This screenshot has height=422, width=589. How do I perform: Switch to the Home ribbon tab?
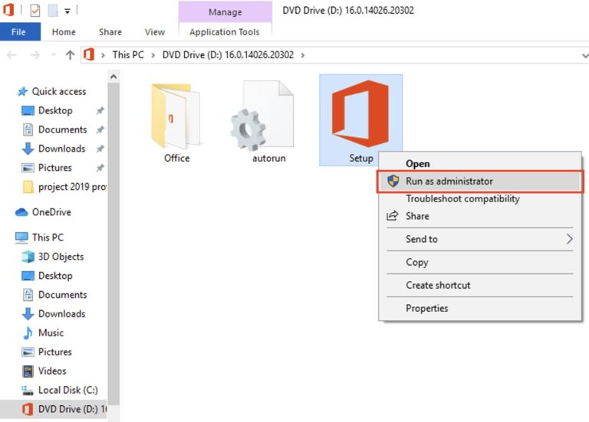coord(64,32)
